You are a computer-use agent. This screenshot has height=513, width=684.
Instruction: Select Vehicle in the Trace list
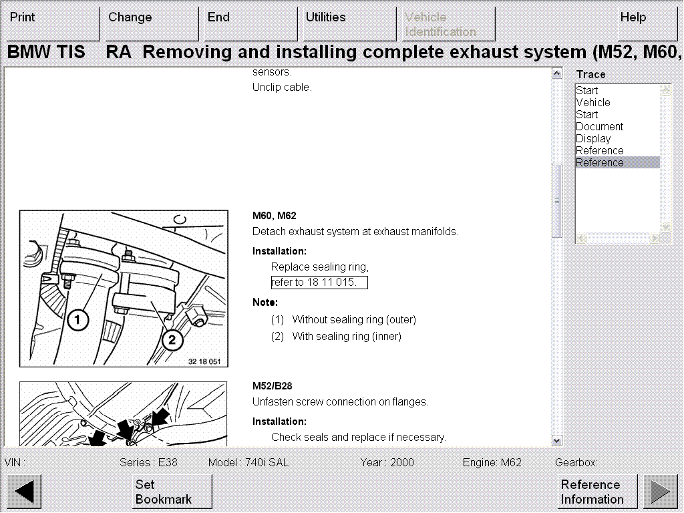(x=593, y=103)
